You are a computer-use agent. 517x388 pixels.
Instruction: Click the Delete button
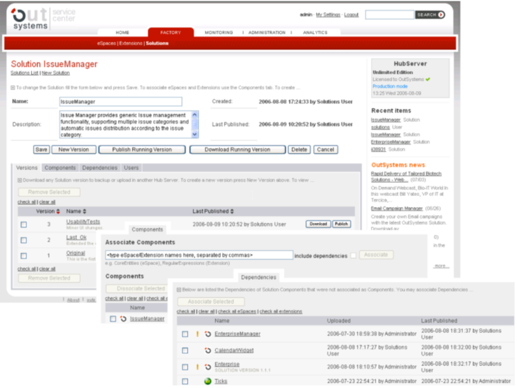(299, 150)
